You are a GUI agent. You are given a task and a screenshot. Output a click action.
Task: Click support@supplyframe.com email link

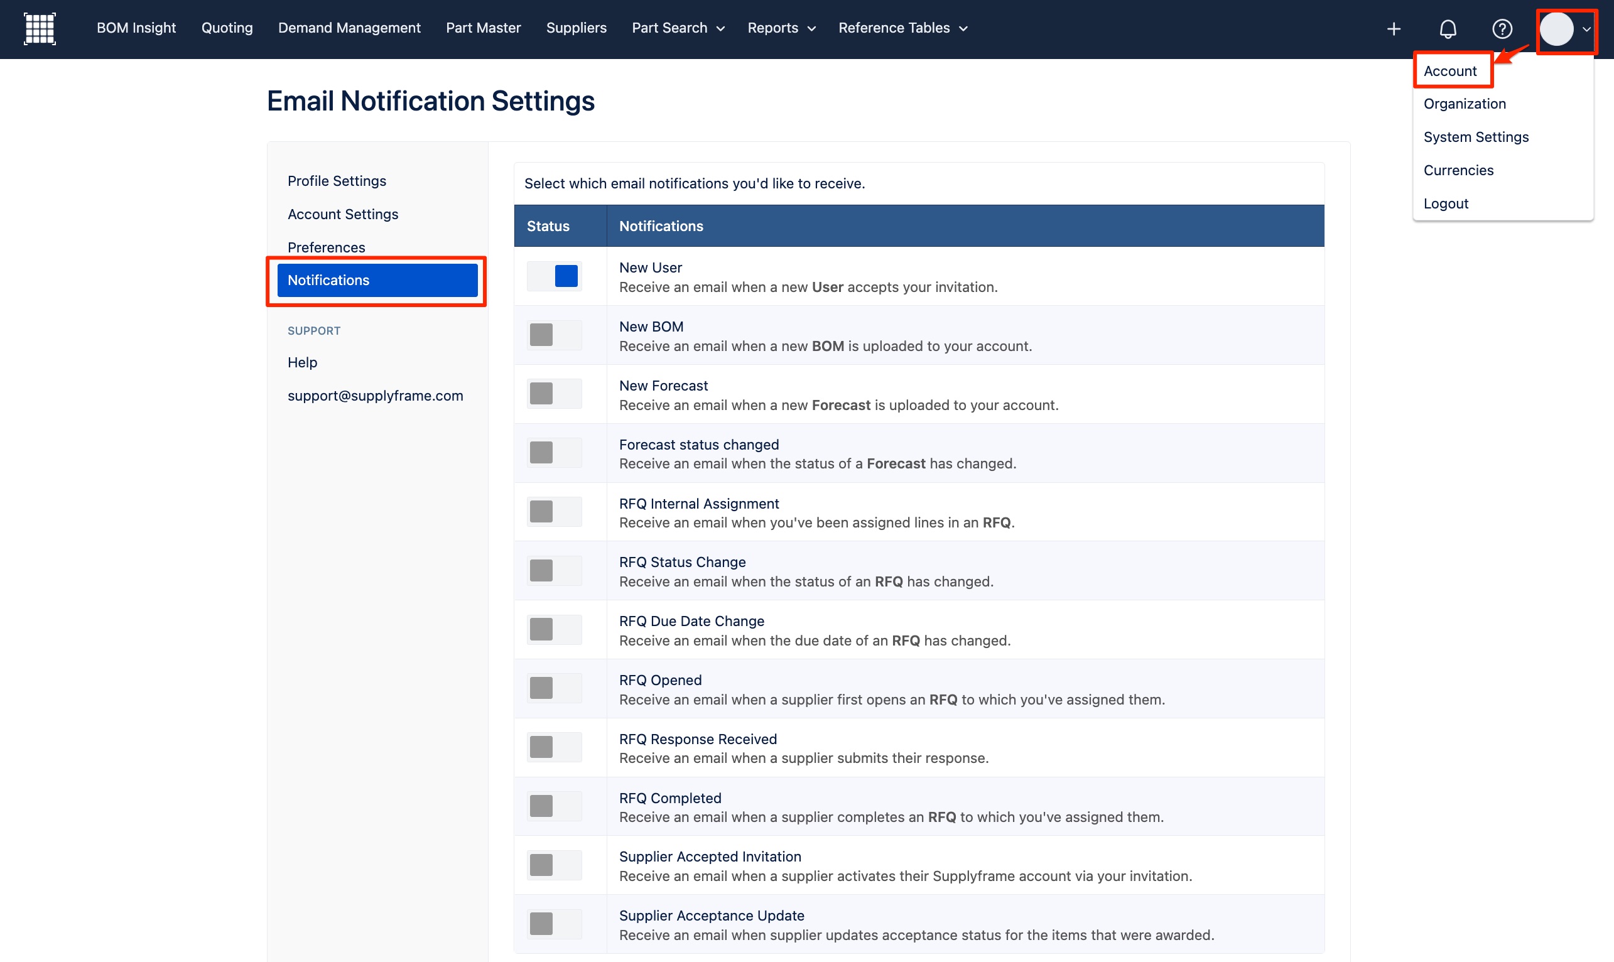(x=376, y=396)
